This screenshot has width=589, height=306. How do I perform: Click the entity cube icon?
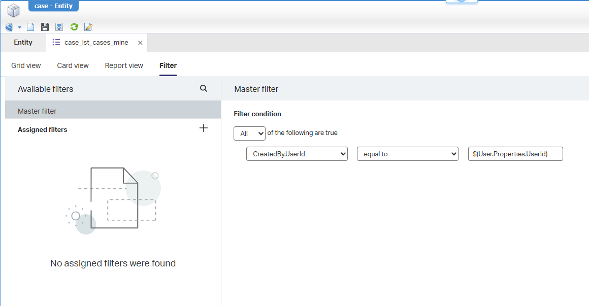point(14,11)
